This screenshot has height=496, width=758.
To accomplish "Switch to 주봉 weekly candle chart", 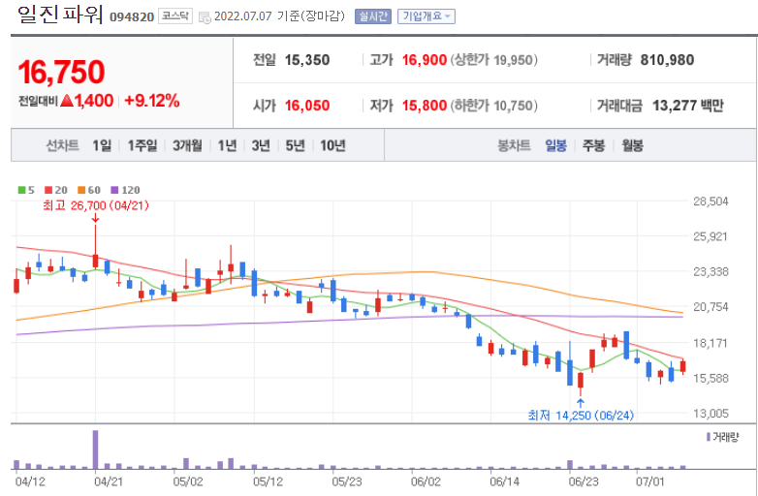I will click(593, 145).
